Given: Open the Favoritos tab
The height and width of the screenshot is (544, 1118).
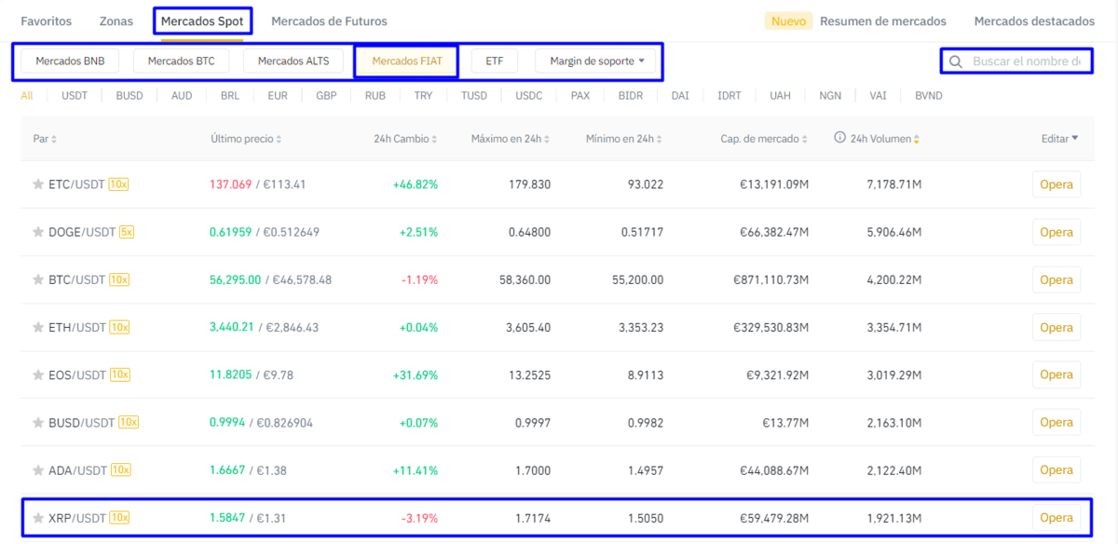Looking at the screenshot, I should point(46,21).
